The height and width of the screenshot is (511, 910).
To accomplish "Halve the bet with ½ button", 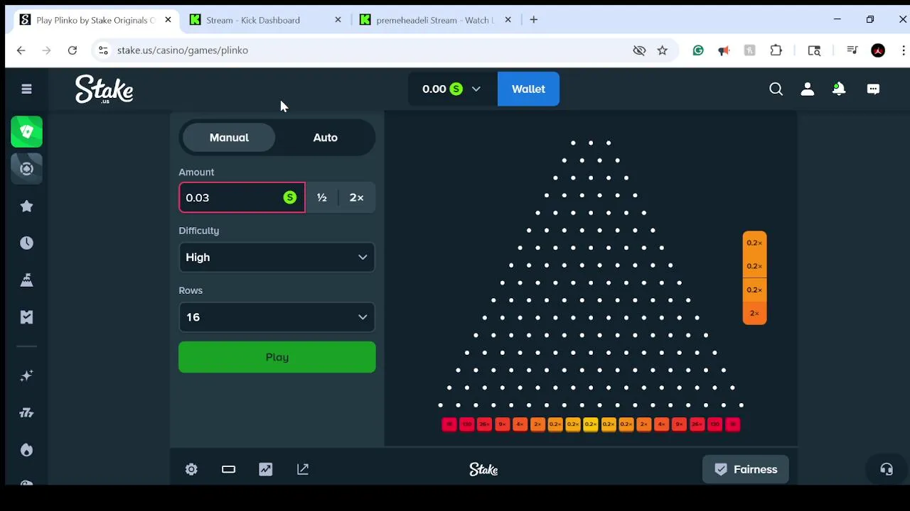I will point(322,197).
